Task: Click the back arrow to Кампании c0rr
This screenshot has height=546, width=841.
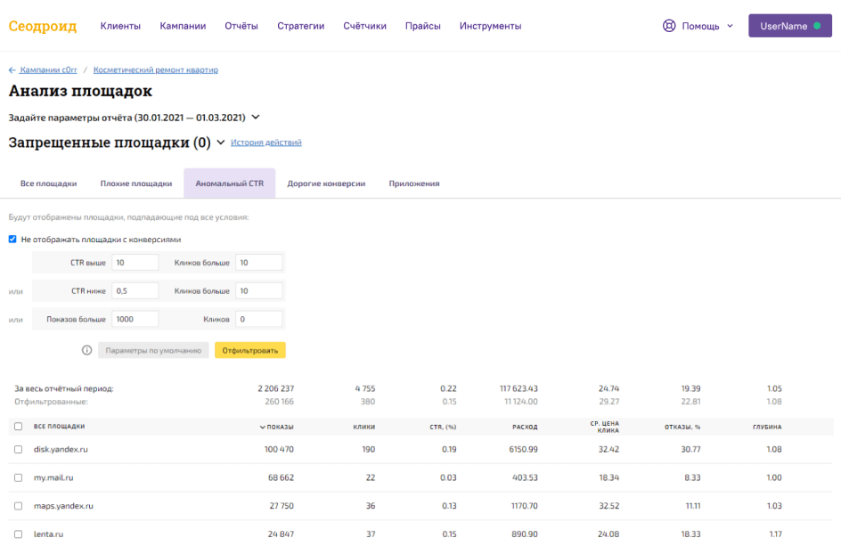Action: pos(12,69)
